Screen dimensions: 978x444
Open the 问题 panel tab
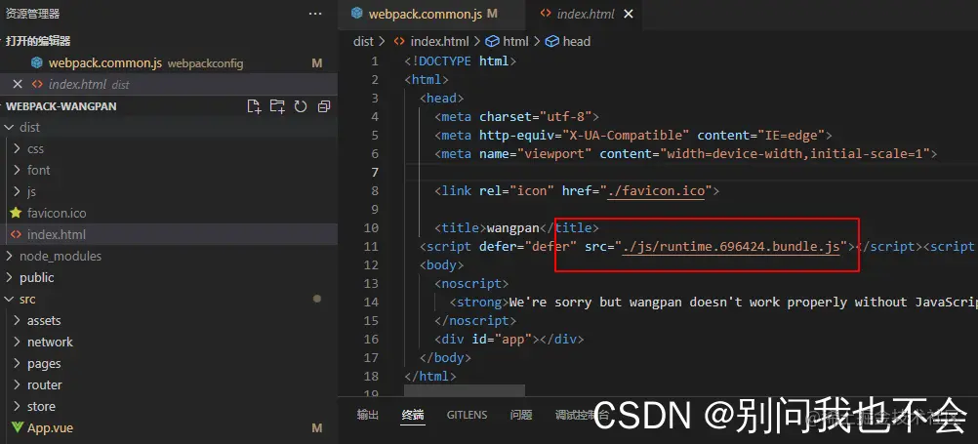tap(521, 415)
